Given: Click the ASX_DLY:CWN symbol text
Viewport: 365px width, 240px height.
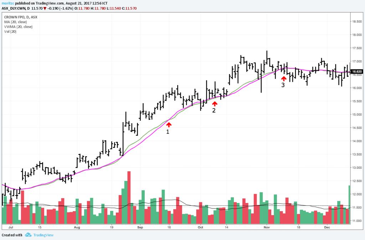Looking at the screenshot, I should coord(14,9).
